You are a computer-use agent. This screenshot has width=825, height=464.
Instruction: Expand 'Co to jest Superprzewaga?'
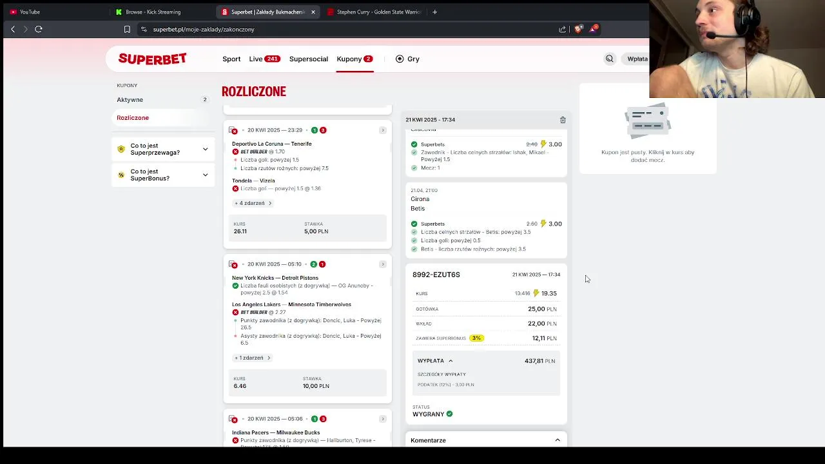click(x=163, y=149)
